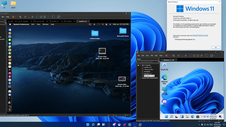This screenshot has width=226, height=127.
Task: Click Wi-Fi icon in macOS menu bar
Action: 99,24
